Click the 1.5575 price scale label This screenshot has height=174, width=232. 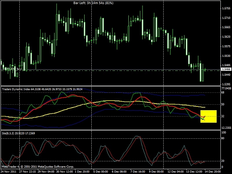226,46
